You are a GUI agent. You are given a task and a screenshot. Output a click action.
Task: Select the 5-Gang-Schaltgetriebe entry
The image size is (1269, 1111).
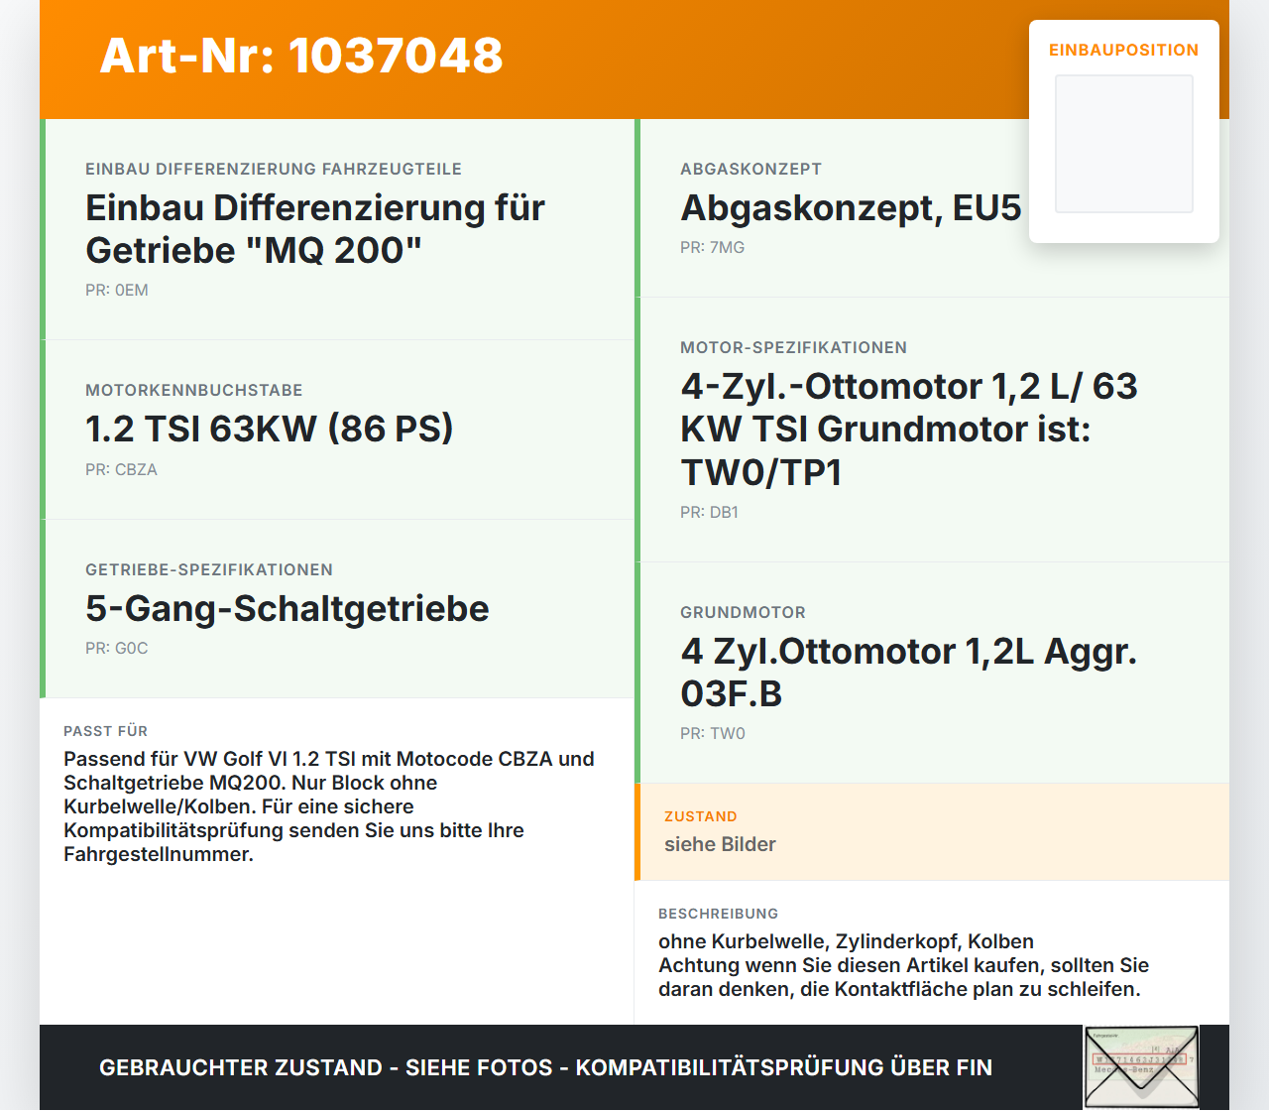pyautogui.click(x=337, y=609)
